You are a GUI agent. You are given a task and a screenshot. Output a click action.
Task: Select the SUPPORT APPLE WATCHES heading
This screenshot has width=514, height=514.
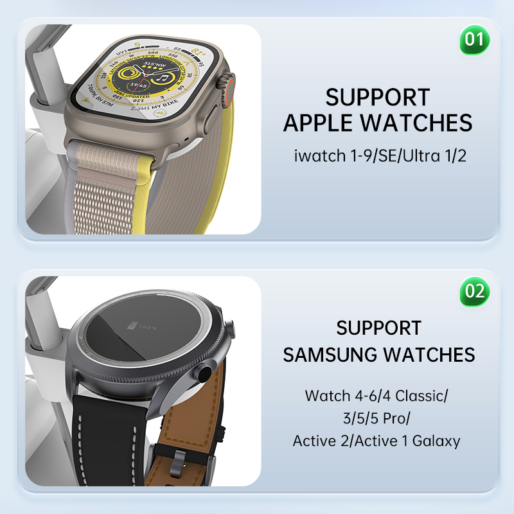(378, 110)
